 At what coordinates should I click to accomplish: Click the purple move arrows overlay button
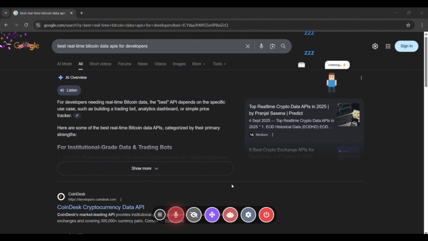click(212, 215)
